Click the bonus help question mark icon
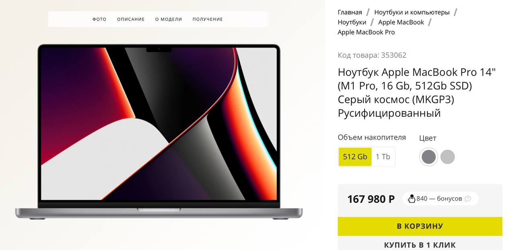515x250 pixels. tap(468, 198)
